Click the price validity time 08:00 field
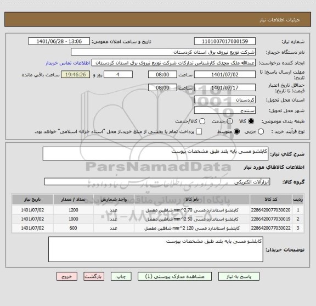Image resolution: width=316 pixels, height=306 pixels. tap(162, 87)
